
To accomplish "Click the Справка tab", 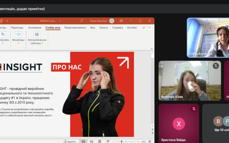I will click(117, 27).
